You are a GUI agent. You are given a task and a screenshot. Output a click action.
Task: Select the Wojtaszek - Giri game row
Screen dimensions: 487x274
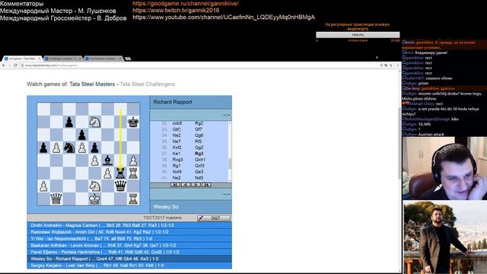[x=129, y=232]
